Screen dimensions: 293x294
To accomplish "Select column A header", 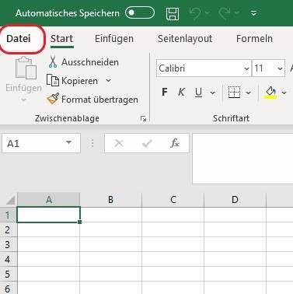I will tap(49, 200).
